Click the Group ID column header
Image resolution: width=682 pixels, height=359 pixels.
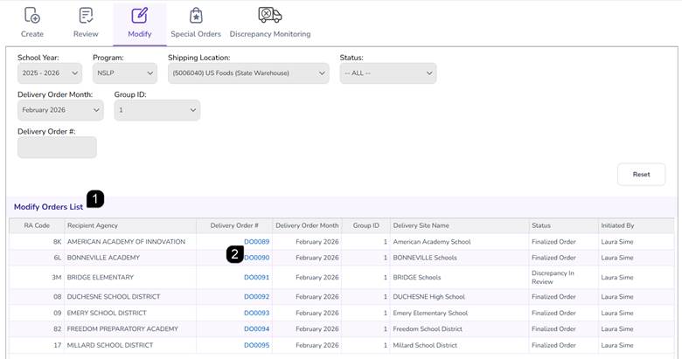(366, 225)
